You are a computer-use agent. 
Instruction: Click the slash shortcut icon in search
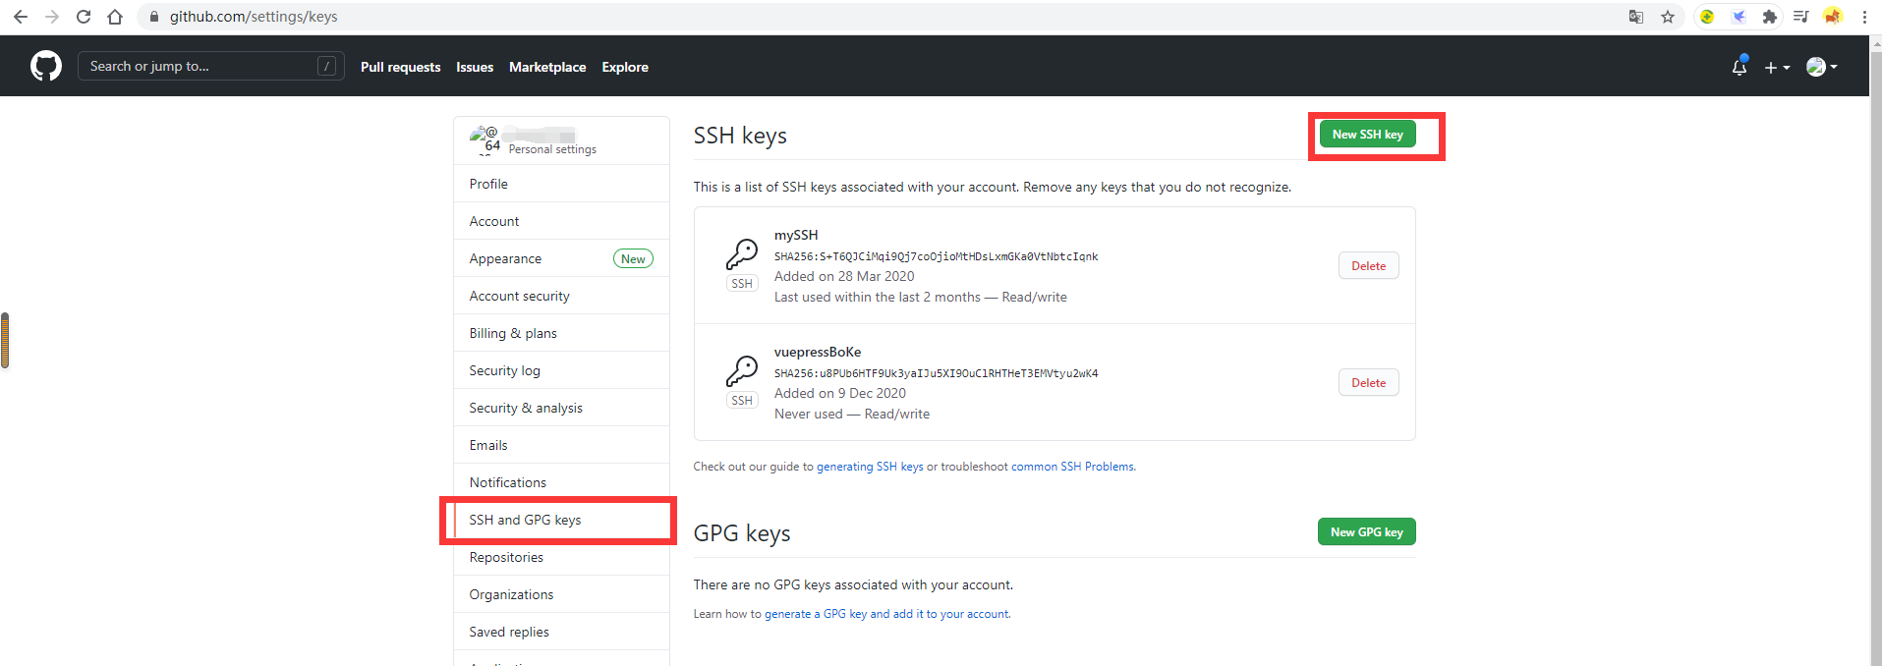pyautogui.click(x=327, y=66)
